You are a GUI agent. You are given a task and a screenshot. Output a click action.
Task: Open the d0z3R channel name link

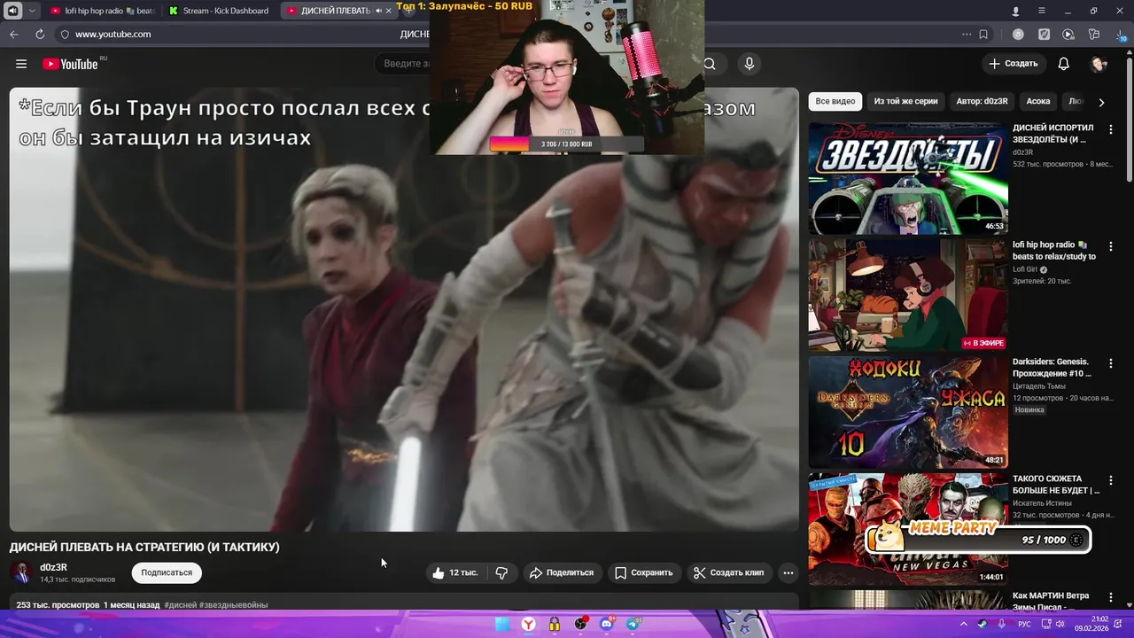(x=53, y=567)
